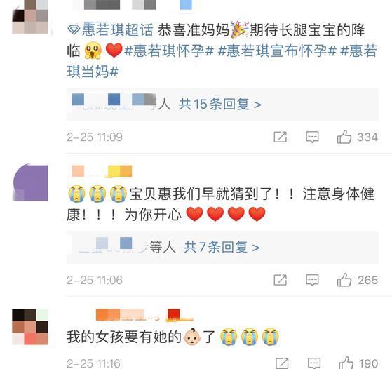The width and height of the screenshot is (392, 369).
Task: Forward the 11:06 comment using share icon
Action: pyautogui.click(x=281, y=280)
